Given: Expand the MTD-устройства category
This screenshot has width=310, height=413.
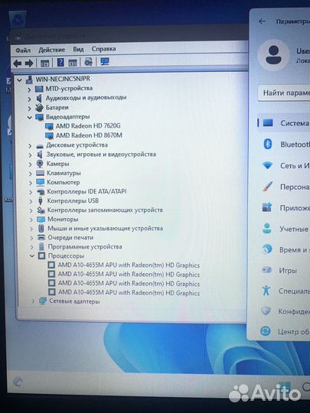Looking at the screenshot, I should [x=29, y=89].
